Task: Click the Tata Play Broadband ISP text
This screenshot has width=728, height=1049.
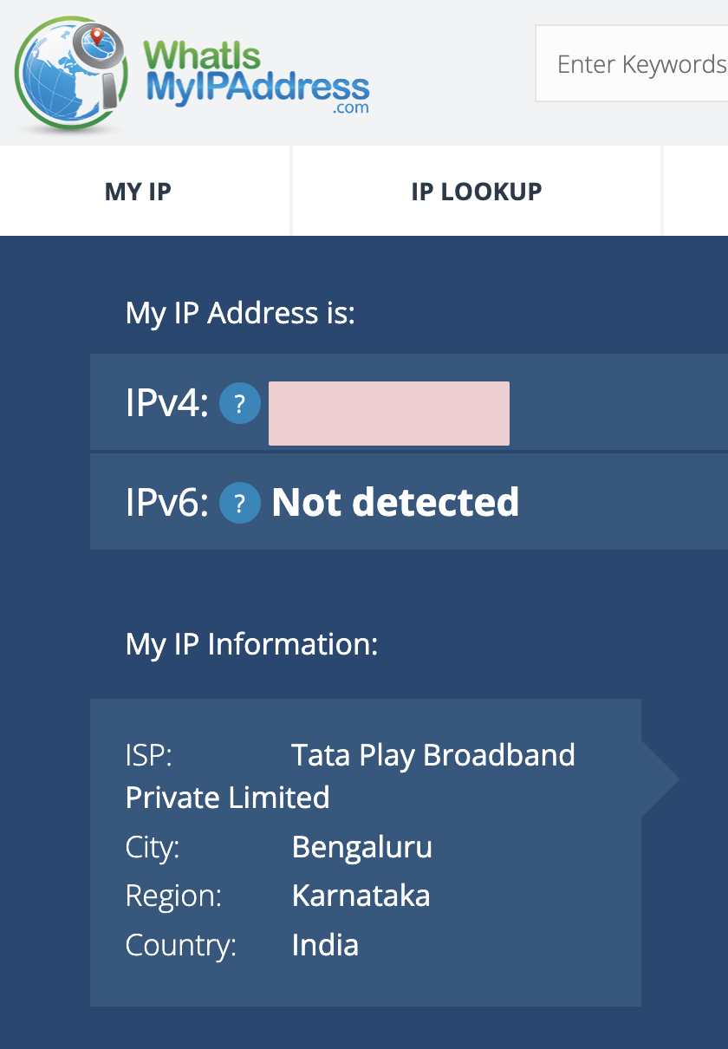Action: pyautogui.click(x=433, y=755)
